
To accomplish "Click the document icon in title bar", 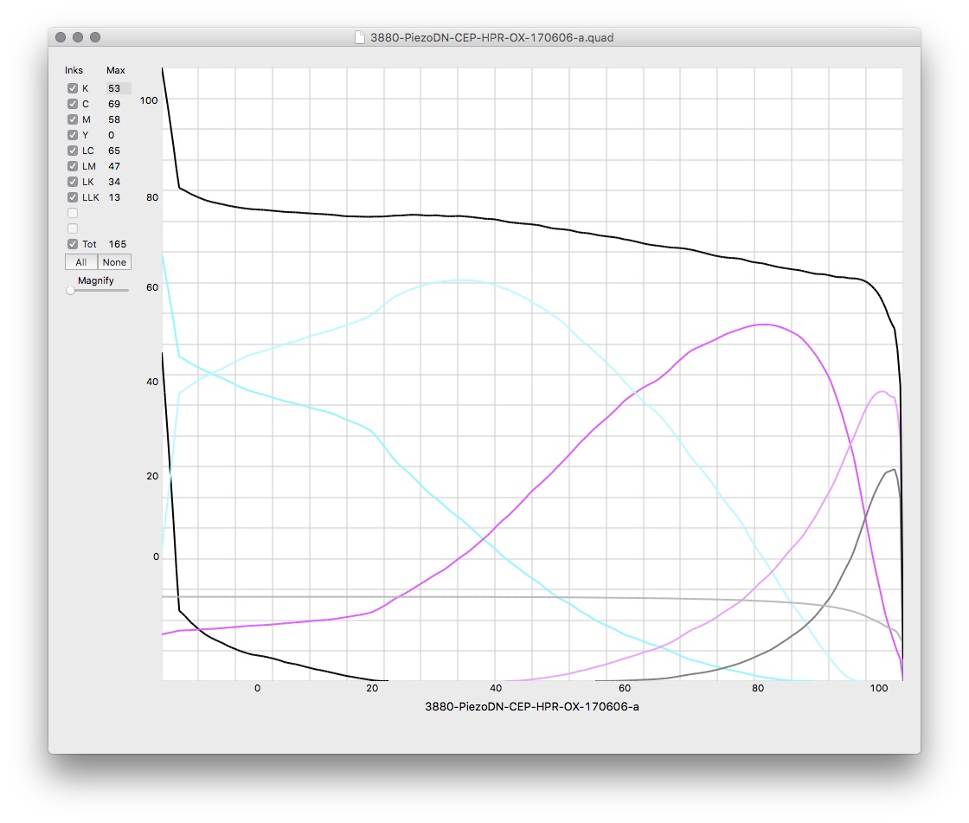I will 360,37.
